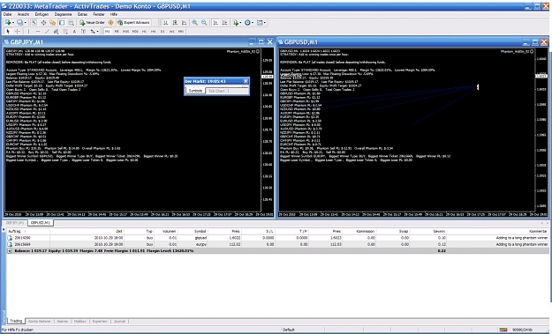Sort orders by Gewinn column header
Screen dimensions: 552x334
coord(431,231)
